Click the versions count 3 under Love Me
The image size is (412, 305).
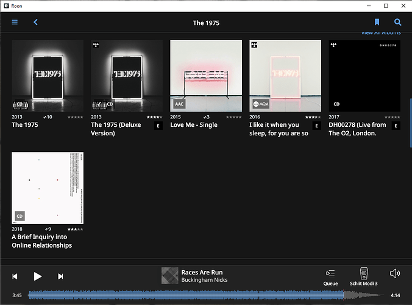(x=207, y=117)
